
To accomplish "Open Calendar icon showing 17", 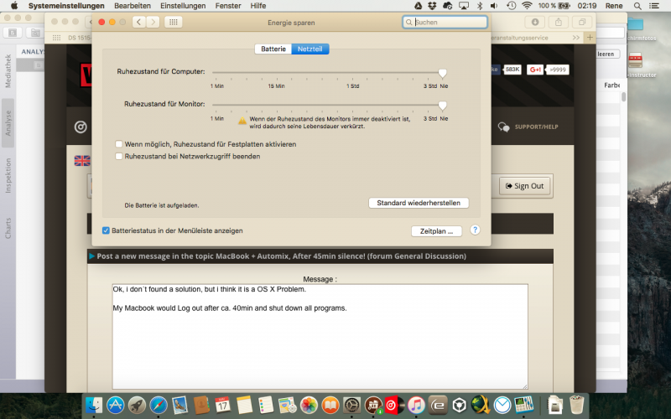I will 222,405.
